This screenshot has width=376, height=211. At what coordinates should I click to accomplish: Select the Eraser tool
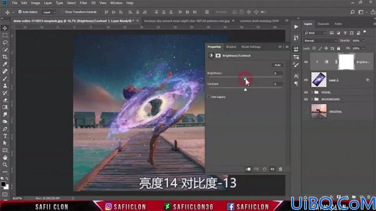pos(5,100)
